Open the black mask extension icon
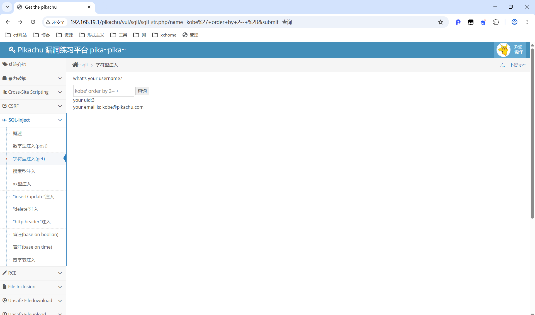Image resolution: width=535 pixels, height=315 pixels. [471, 22]
